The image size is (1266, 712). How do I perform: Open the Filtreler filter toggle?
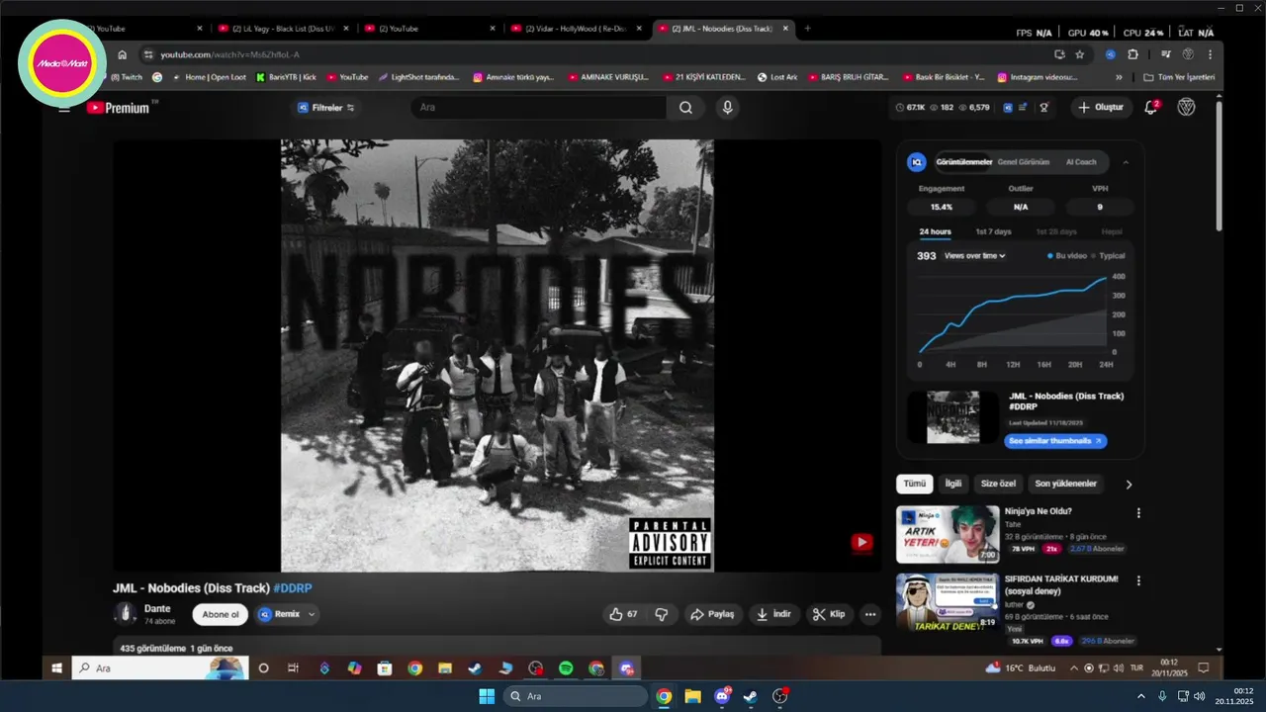pos(326,107)
